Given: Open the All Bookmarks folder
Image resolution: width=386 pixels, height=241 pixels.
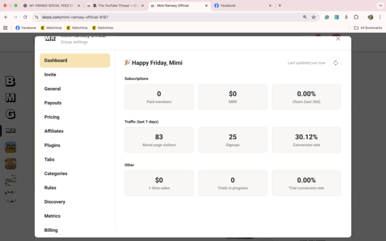Looking at the screenshot, I should [368, 28].
